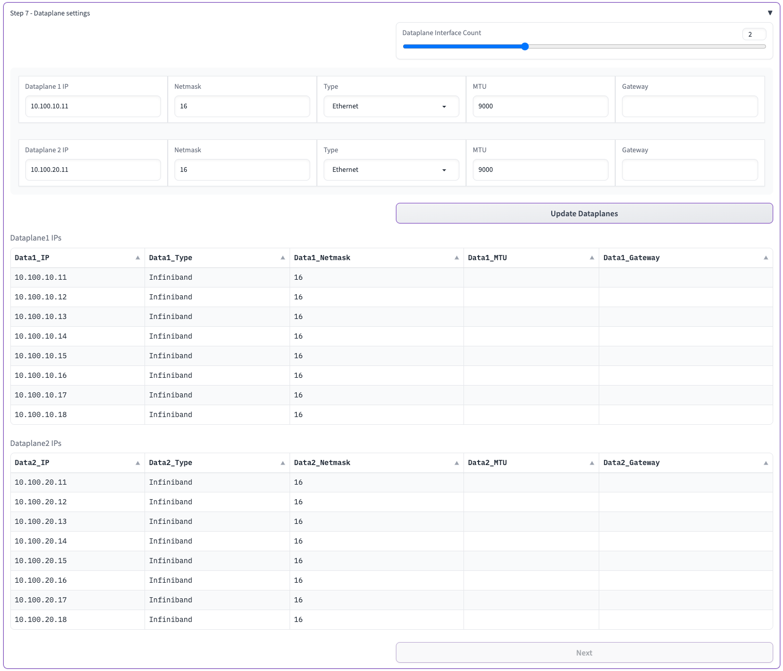Sort by Data1_IP column arrow
Screen dimensions: 783x671
pos(138,258)
